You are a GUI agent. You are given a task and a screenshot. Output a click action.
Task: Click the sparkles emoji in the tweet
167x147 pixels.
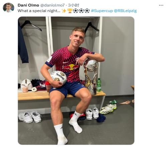click(x=64, y=11)
